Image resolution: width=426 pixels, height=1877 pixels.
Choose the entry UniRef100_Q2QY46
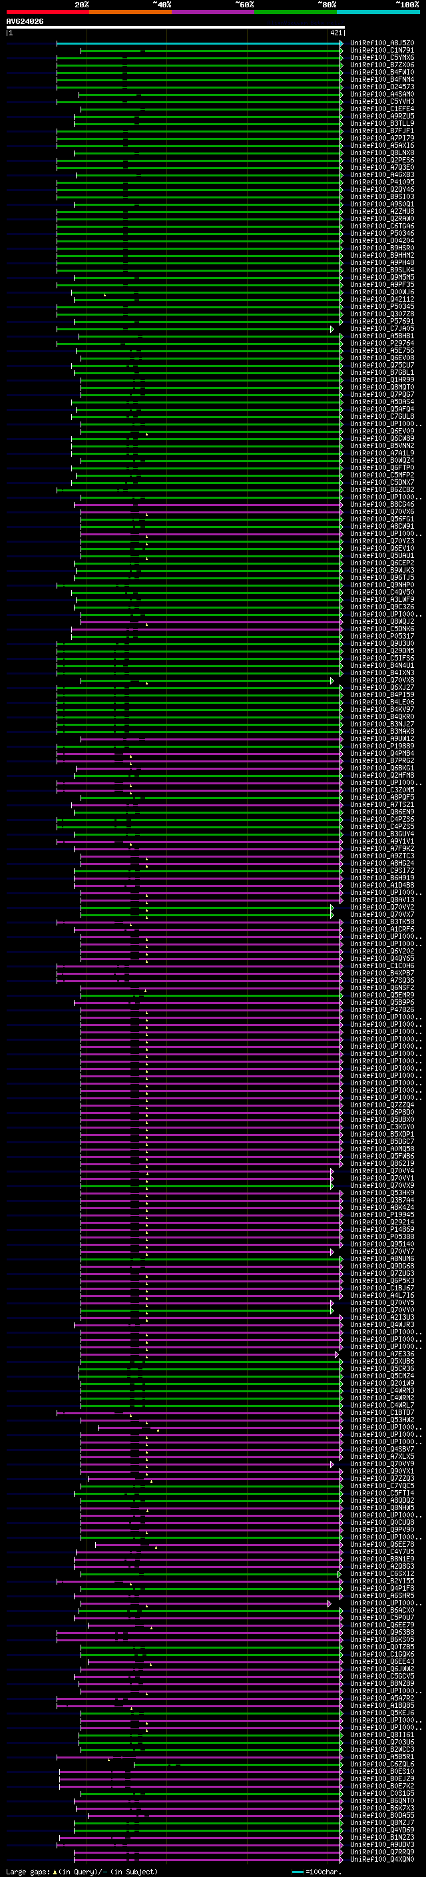point(382,190)
